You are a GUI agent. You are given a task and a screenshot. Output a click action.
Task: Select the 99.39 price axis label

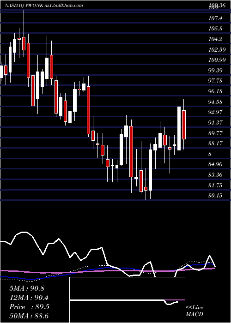pos(216,70)
